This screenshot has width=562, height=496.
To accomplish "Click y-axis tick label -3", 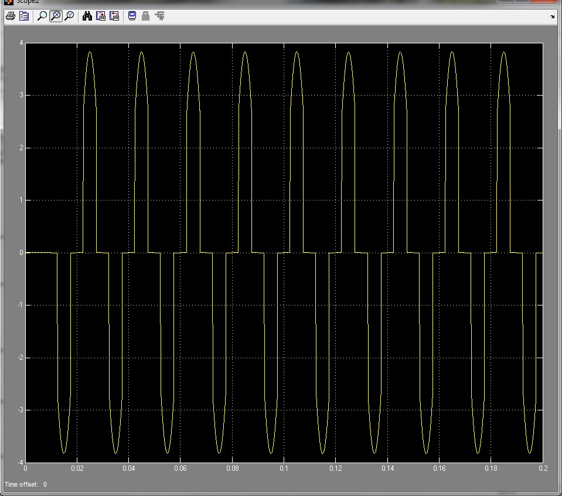I will point(20,410).
